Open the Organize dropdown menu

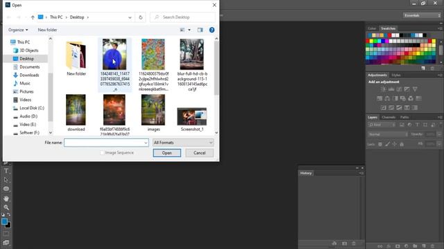click(18, 30)
